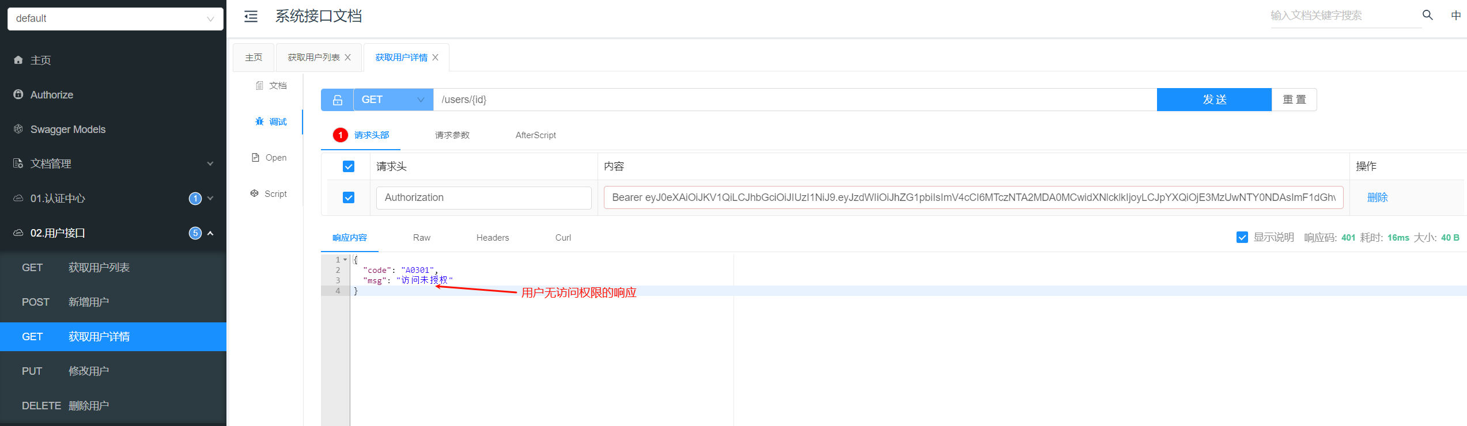Open GET 获取用户列表 in sidebar

(x=113, y=268)
